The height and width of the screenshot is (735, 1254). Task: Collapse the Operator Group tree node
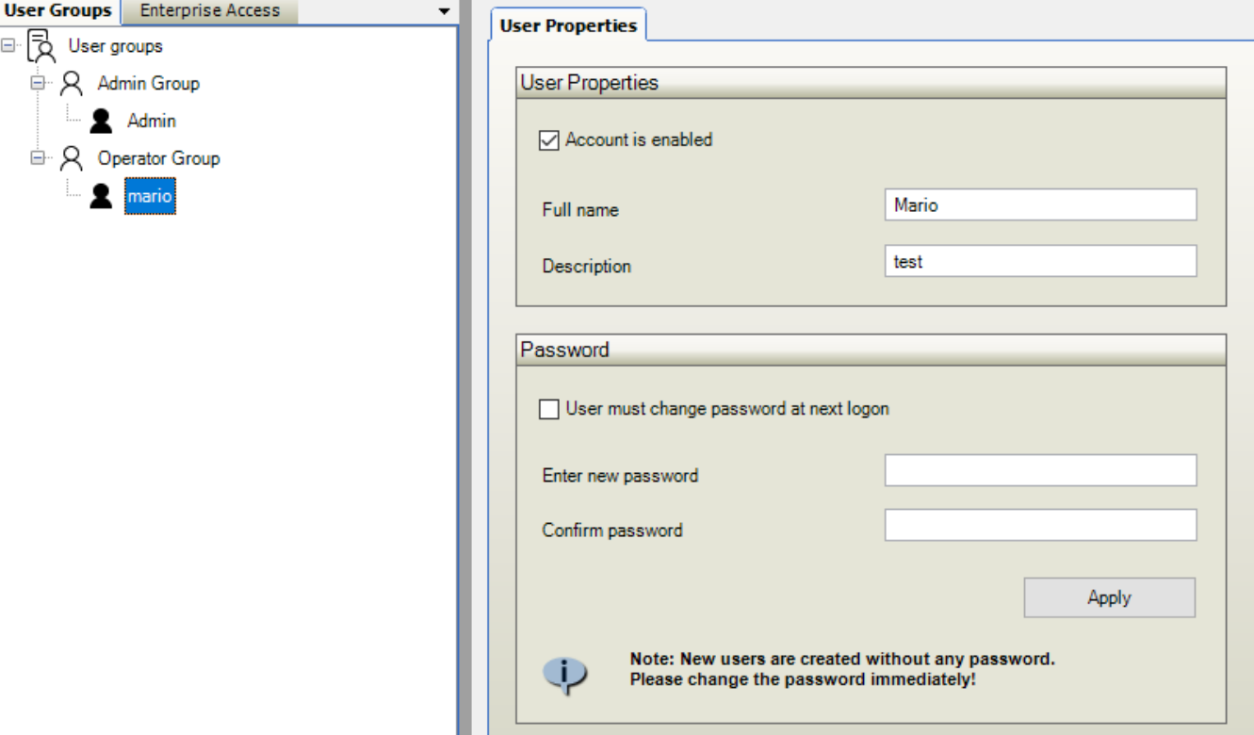pyautogui.click(x=38, y=158)
